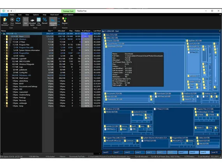The width and height of the screenshot is (222, 167).
Task: Click the Desktop folder icon in treemap
Action: (x=203, y=94)
